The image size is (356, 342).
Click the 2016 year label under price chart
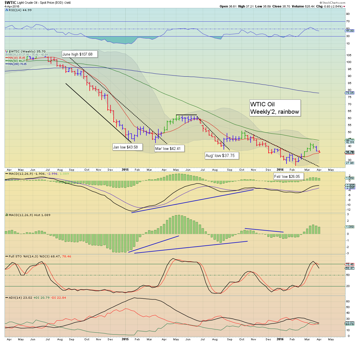(280, 170)
